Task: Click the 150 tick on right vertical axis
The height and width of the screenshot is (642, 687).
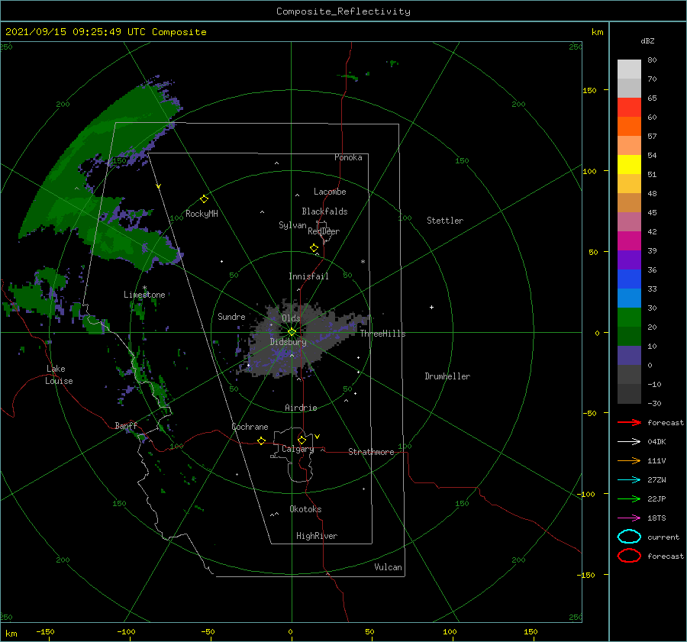Action: [589, 90]
